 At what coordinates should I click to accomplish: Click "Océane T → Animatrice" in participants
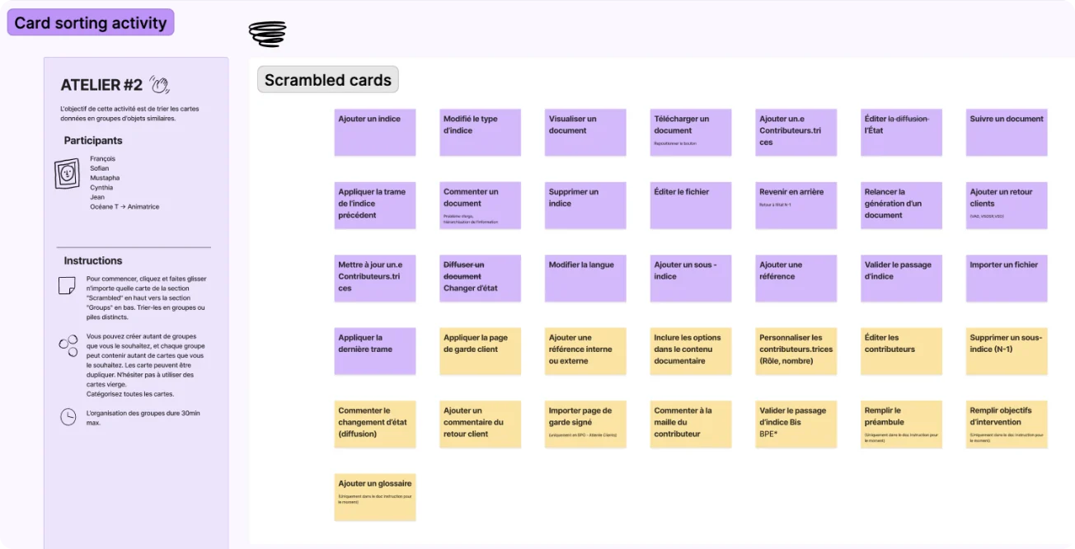124,207
